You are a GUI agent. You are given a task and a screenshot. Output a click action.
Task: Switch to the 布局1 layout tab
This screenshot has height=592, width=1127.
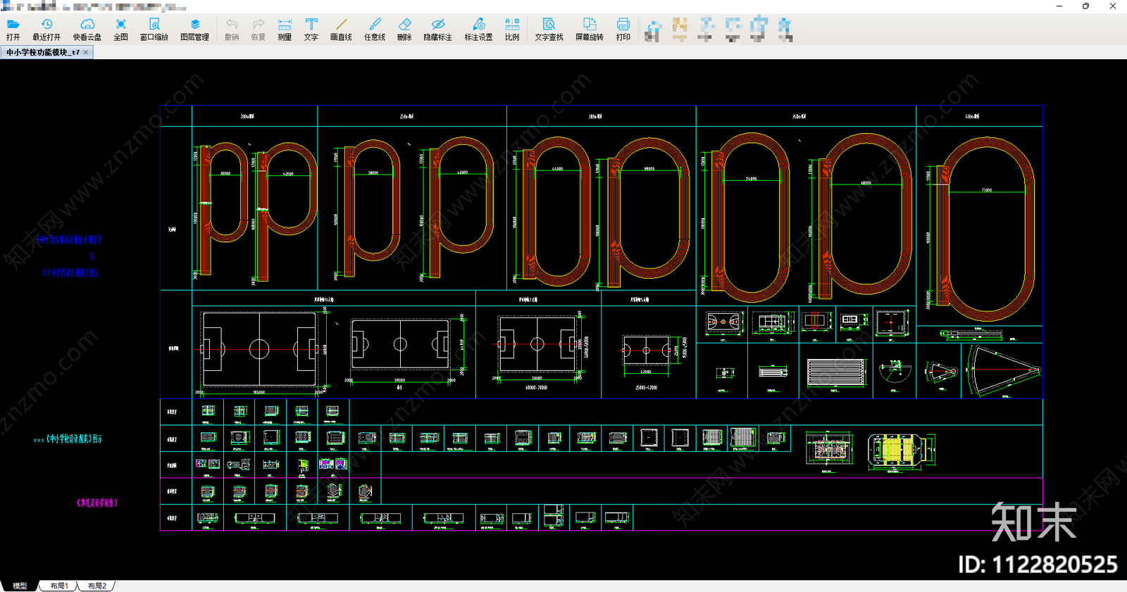click(x=59, y=586)
